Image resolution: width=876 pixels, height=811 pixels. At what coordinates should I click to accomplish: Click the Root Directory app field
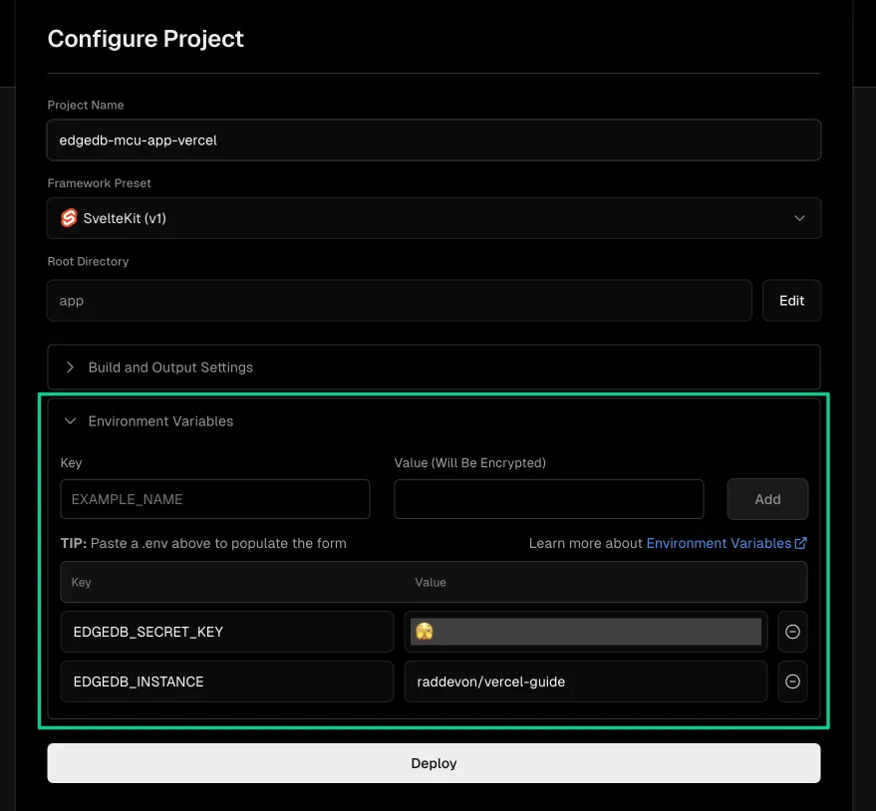pos(399,299)
